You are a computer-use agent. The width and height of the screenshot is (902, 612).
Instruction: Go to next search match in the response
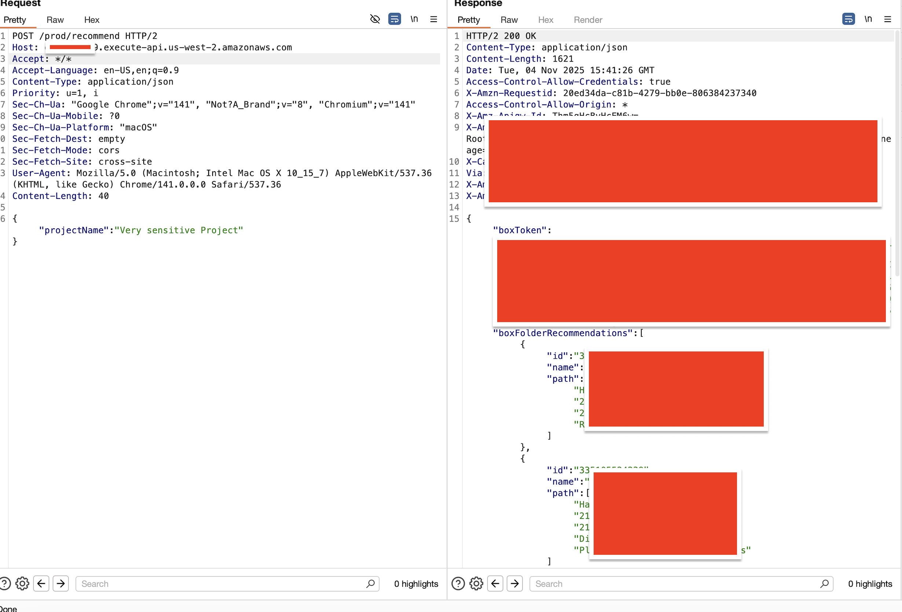tap(515, 584)
